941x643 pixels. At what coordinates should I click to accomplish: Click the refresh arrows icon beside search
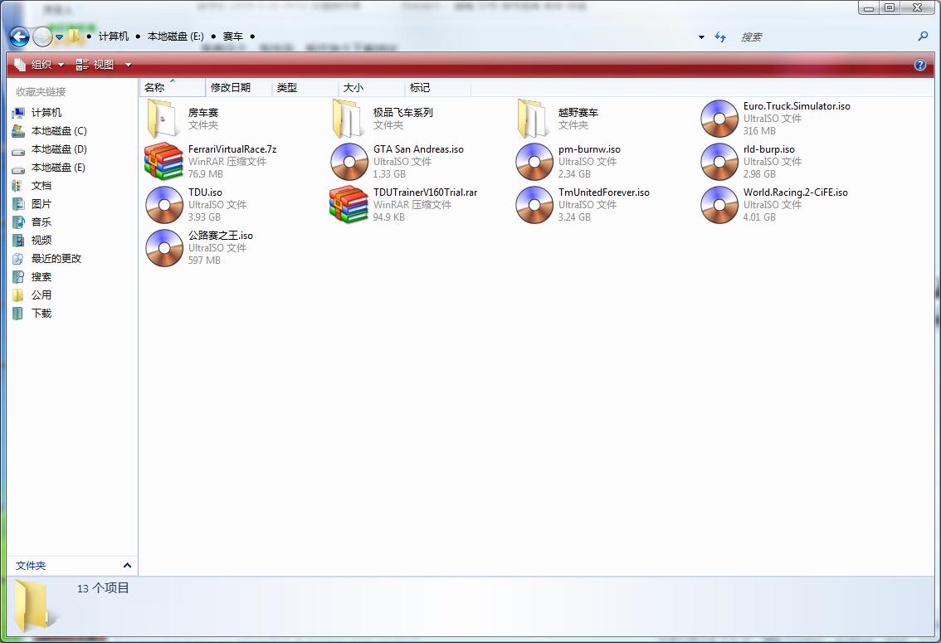(720, 37)
